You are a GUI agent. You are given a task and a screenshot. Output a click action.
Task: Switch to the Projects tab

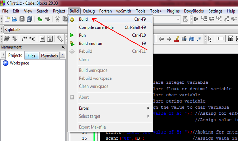point(15,56)
